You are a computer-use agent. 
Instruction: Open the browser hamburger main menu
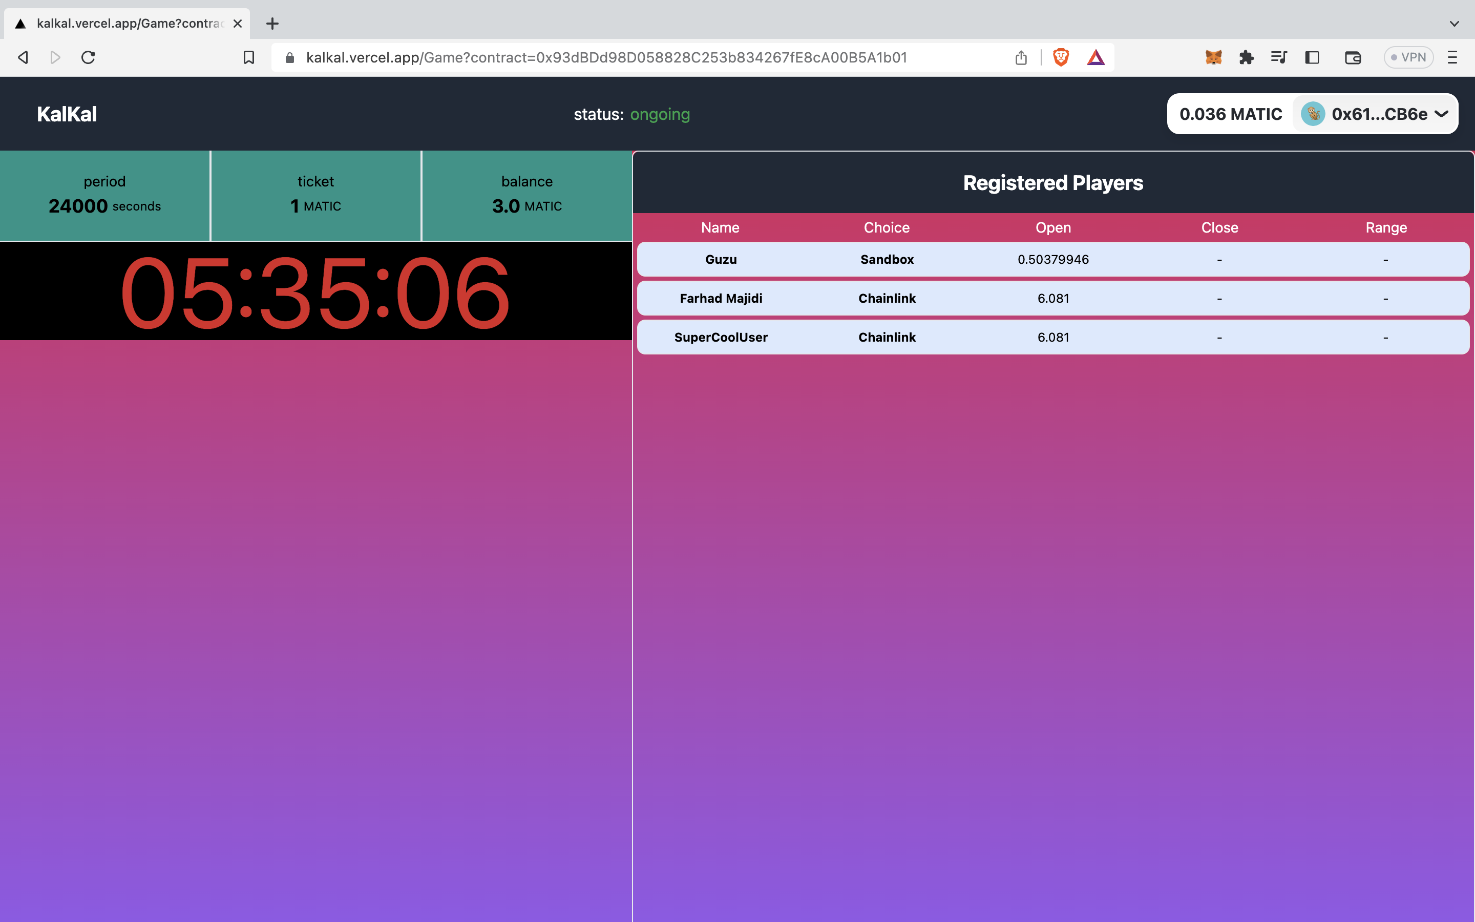coord(1452,57)
